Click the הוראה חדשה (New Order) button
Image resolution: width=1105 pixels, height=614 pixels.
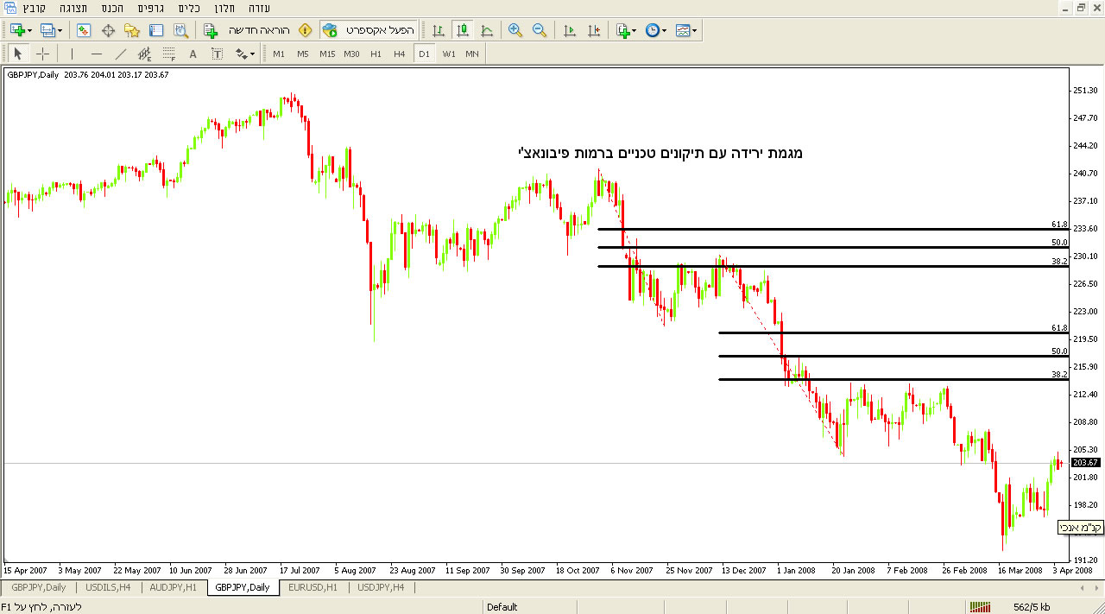[249, 30]
